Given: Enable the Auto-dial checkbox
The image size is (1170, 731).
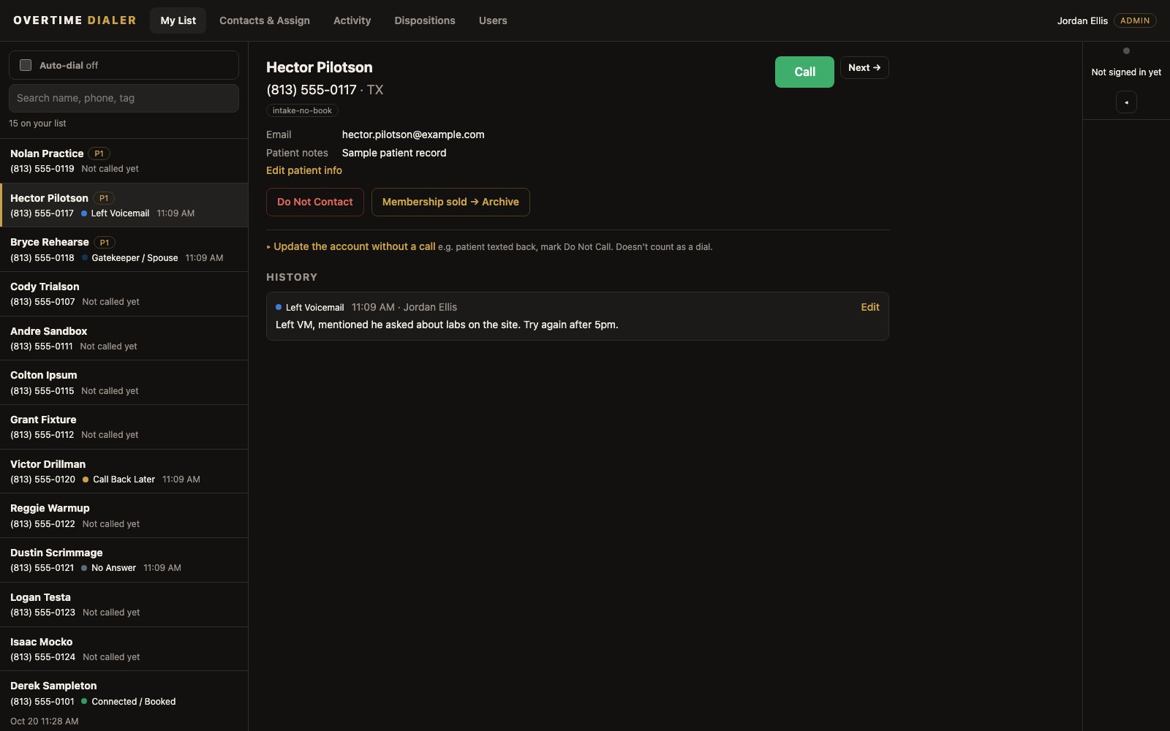Looking at the screenshot, I should tap(26, 65).
